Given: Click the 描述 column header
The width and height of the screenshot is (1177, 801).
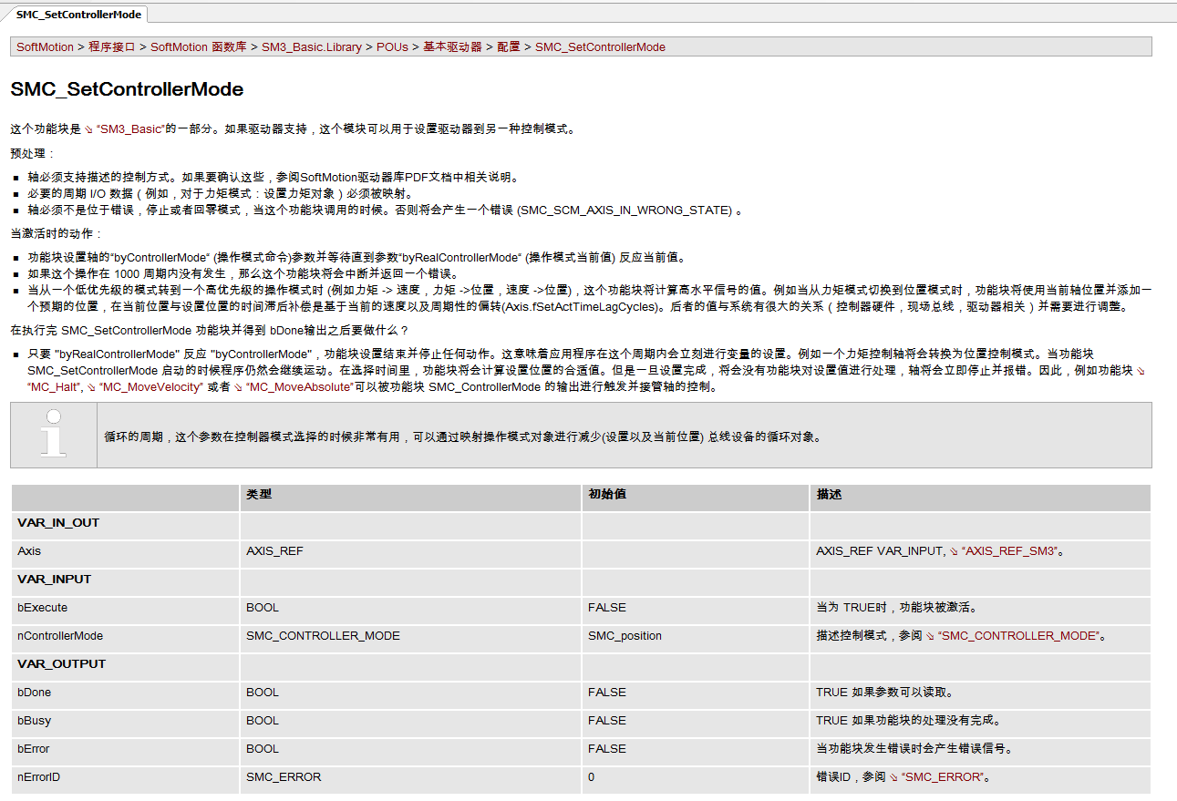Looking at the screenshot, I should tap(829, 494).
